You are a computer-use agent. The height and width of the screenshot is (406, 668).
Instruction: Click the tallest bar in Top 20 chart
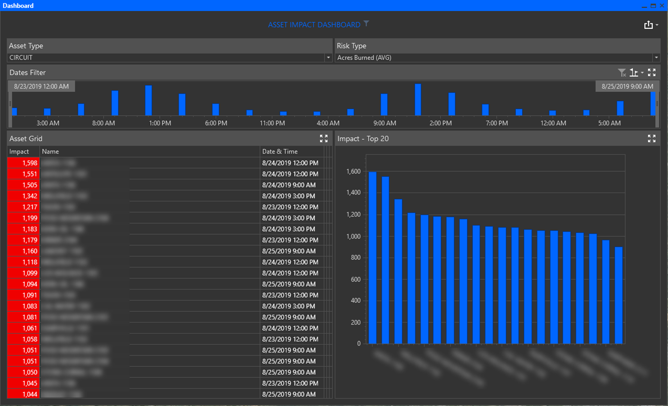point(372,258)
